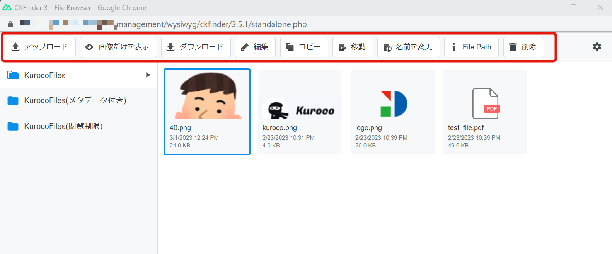Image resolution: width=612 pixels, height=254 pixels.
Task: Click the 49.0 KB file size
Action: [x=458, y=146]
